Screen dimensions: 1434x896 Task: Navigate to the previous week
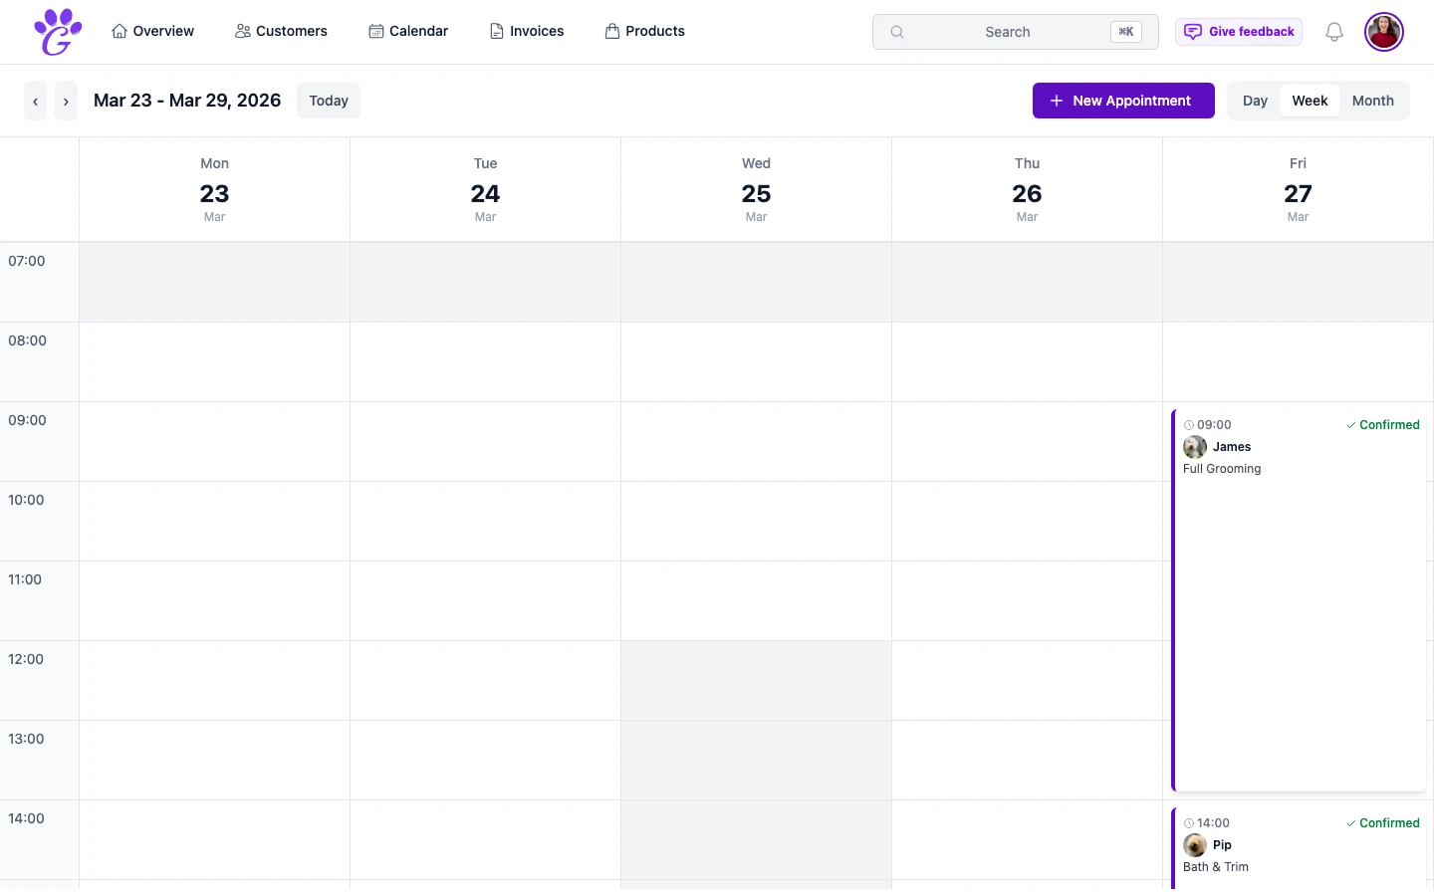coord(35,101)
